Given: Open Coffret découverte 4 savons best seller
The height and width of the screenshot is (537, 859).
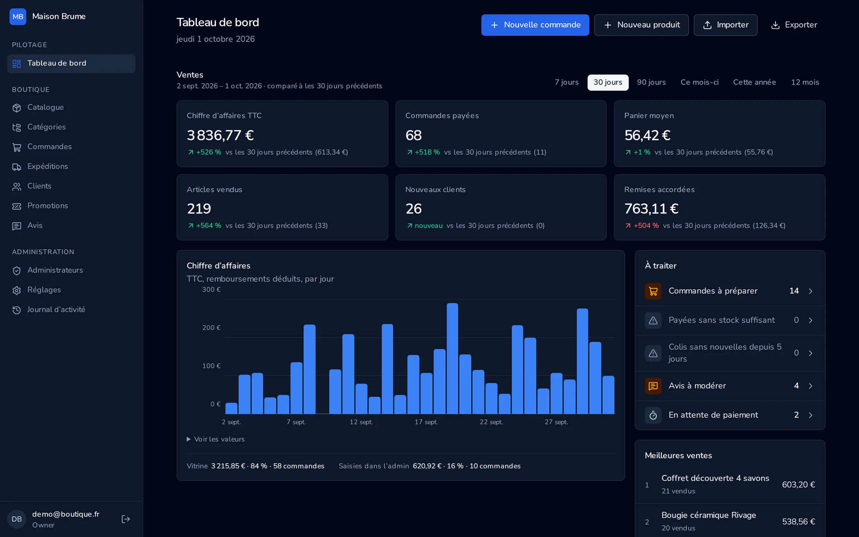Looking at the screenshot, I should pyautogui.click(x=730, y=485).
